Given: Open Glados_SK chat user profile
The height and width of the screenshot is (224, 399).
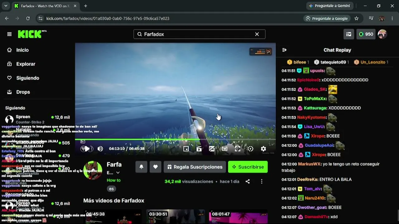Looking at the screenshot, I should (x=315, y=89).
